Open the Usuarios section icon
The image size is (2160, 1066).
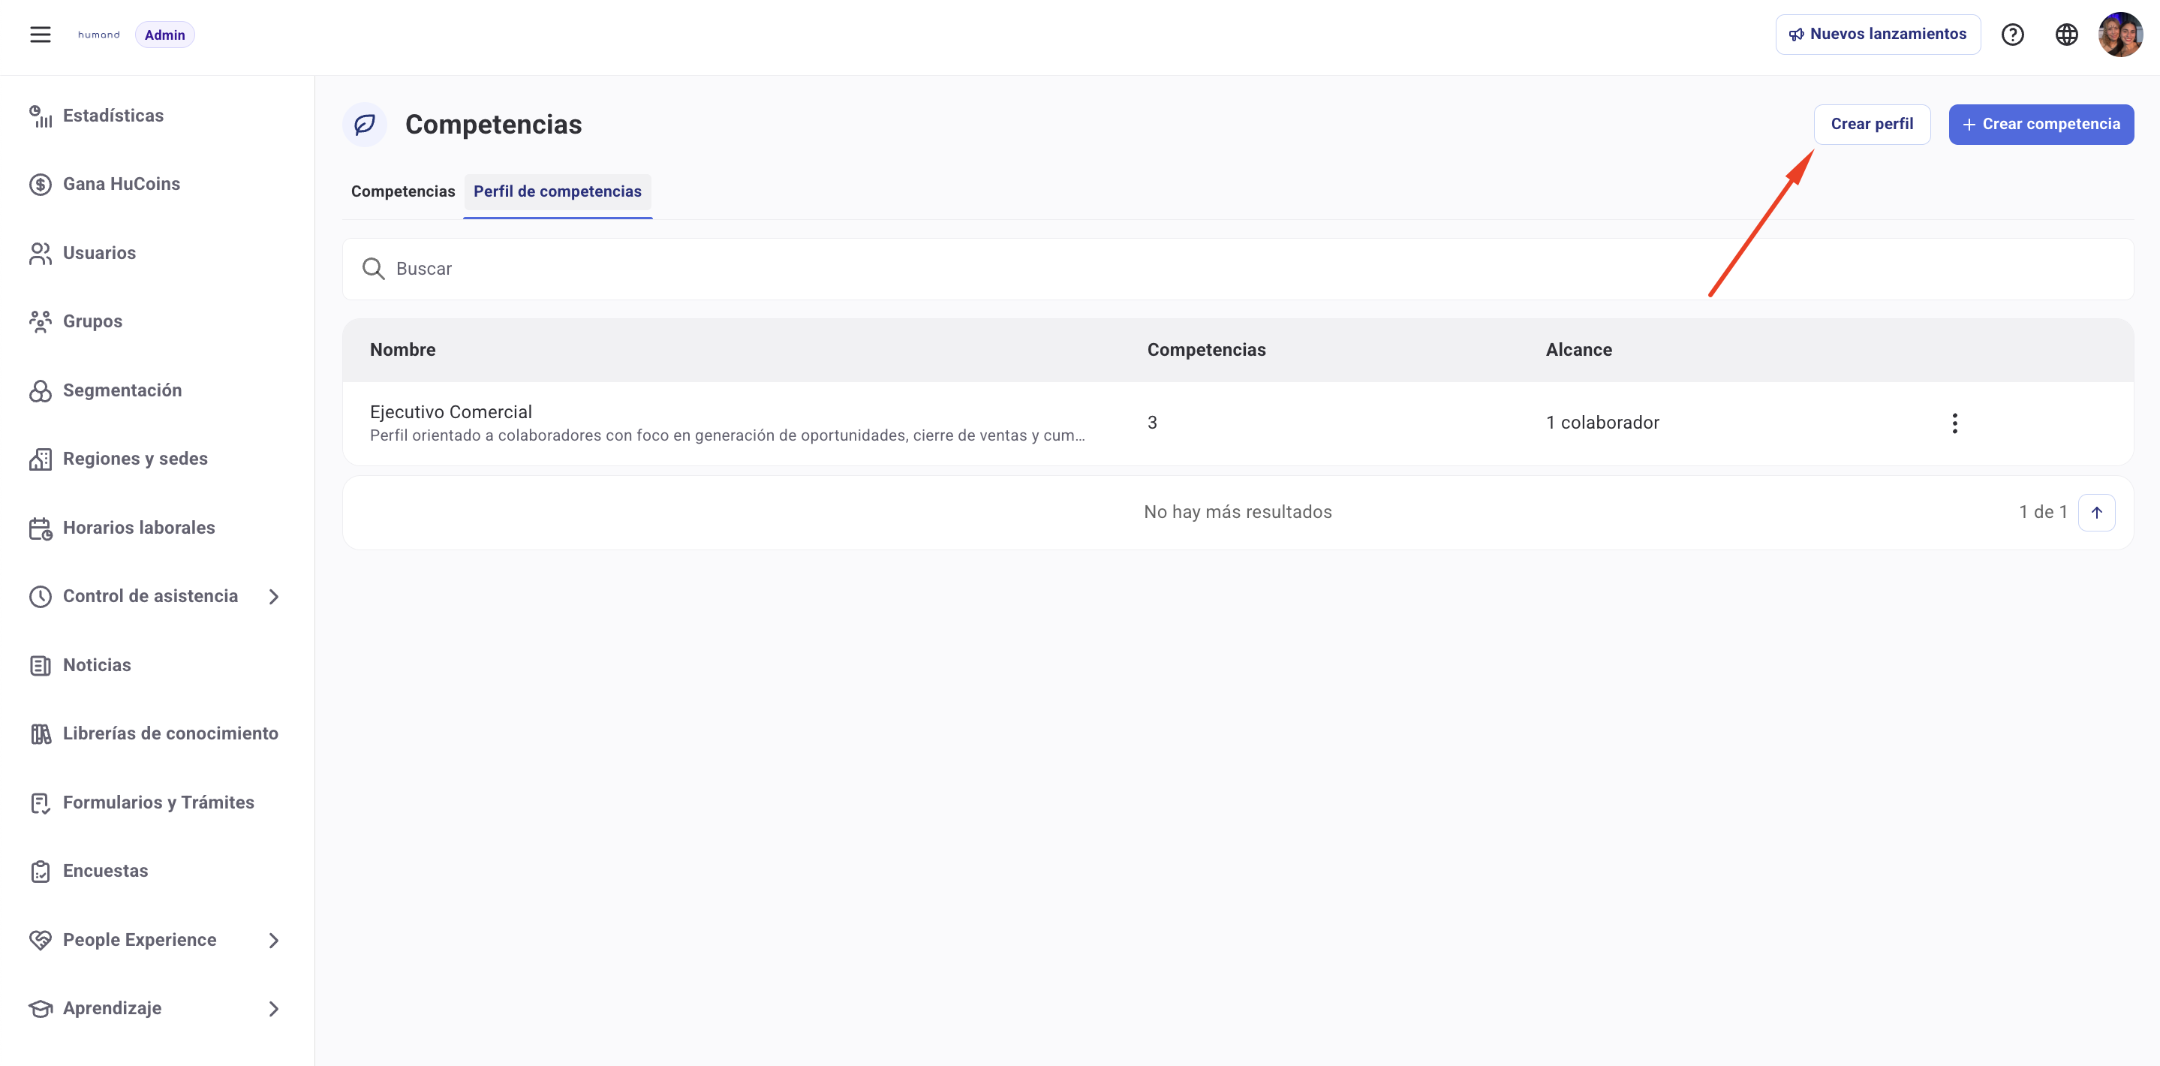pos(41,252)
